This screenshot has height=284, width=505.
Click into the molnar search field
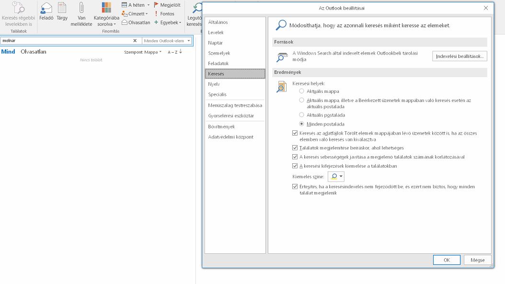click(66, 41)
